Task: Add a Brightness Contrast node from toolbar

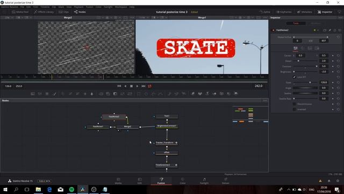Action: tap(85, 94)
